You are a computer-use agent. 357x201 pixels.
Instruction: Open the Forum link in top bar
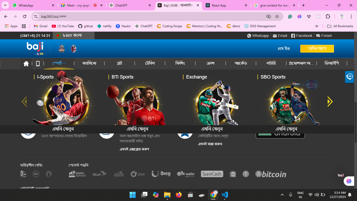click(x=324, y=36)
